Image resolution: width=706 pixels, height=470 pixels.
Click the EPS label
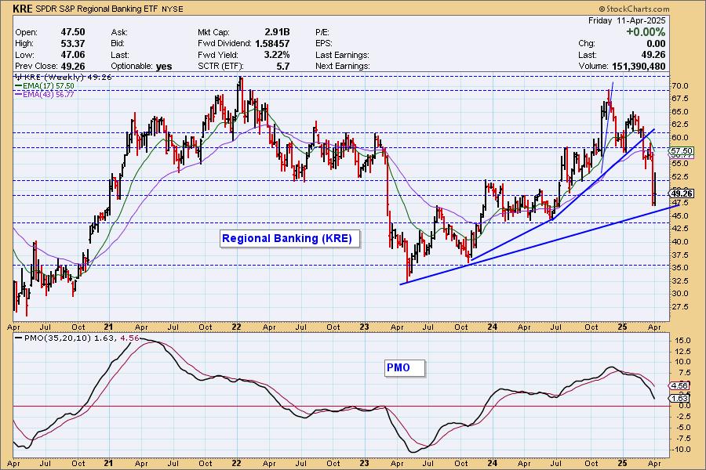click(324, 44)
